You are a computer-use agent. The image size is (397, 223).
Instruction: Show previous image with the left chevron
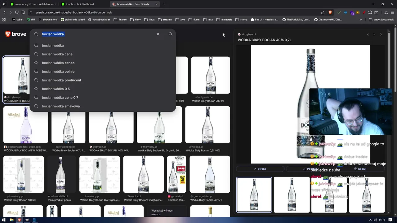[x=368, y=34]
